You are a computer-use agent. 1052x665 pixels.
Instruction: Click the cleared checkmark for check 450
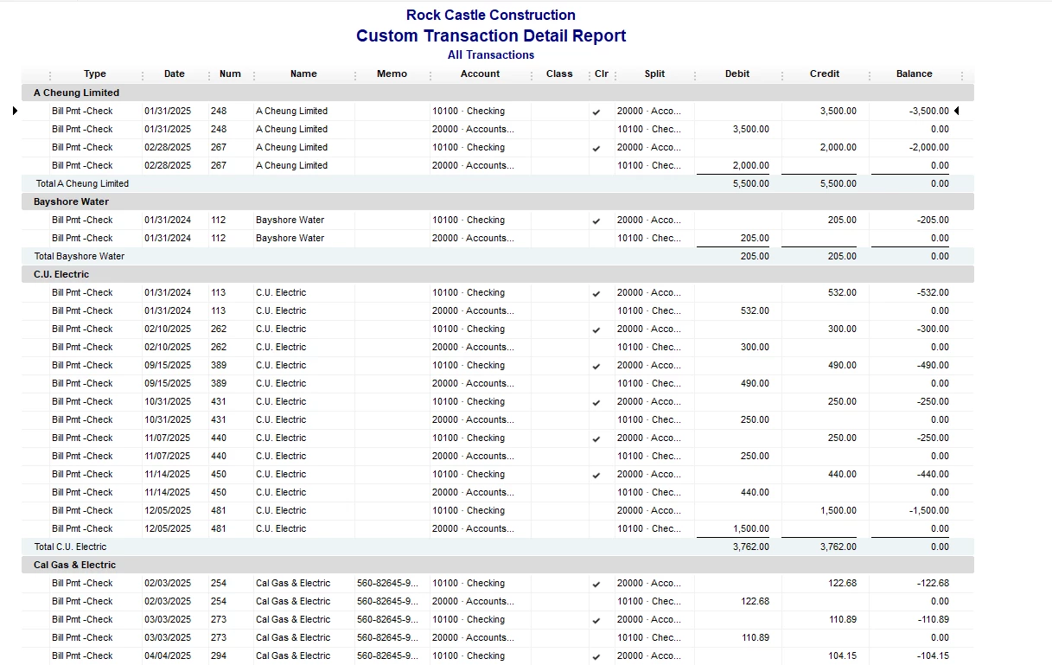pos(596,475)
